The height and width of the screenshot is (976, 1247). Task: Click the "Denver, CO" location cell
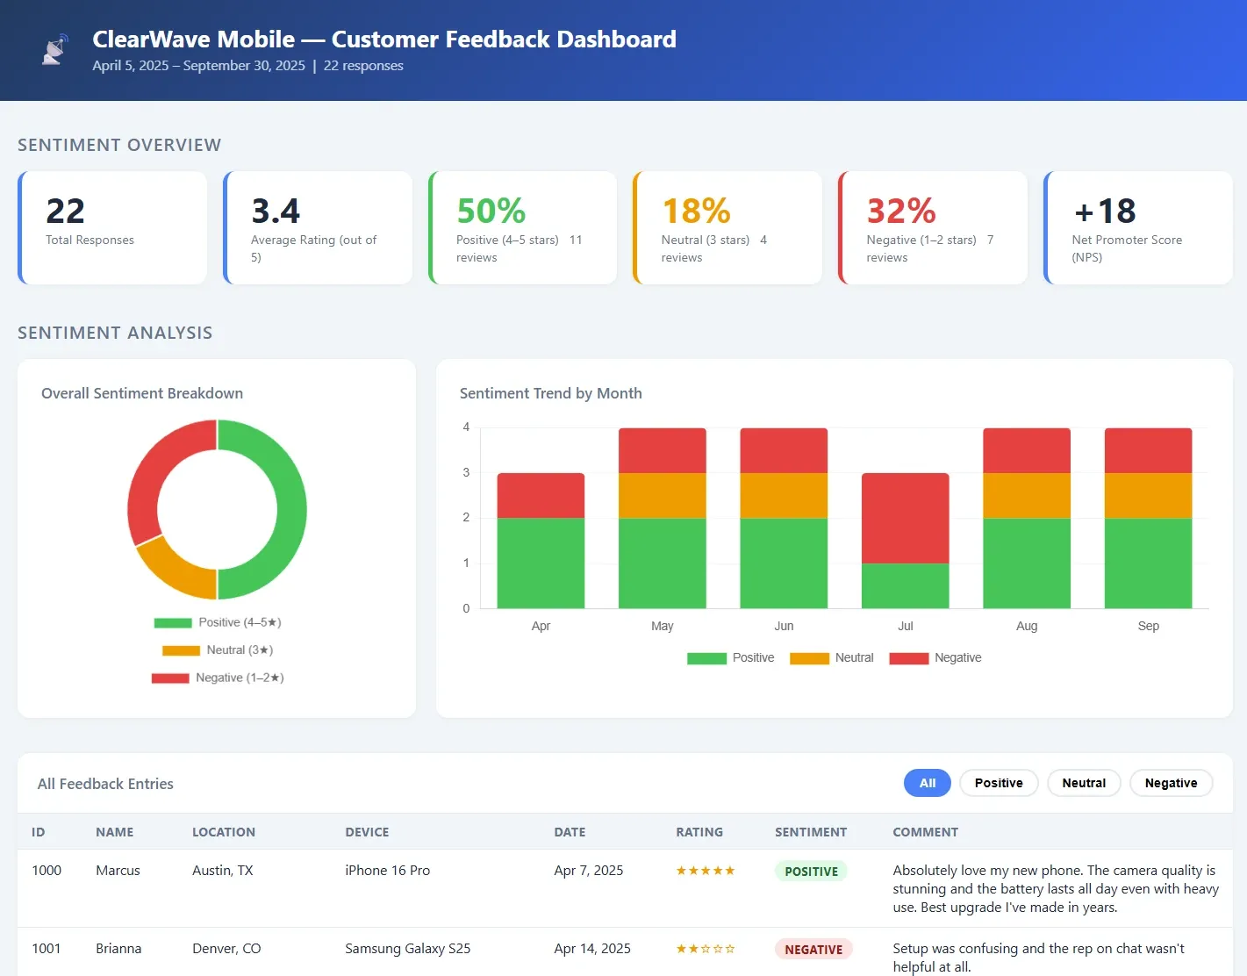[x=226, y=949]
